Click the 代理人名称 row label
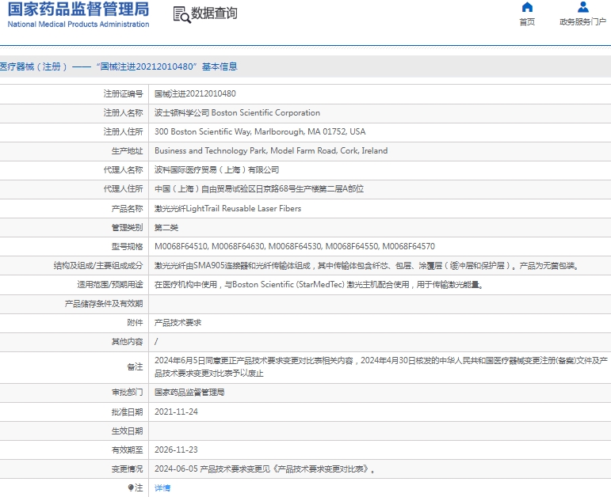Screen dimensions: 611x497 click(123, 170)
